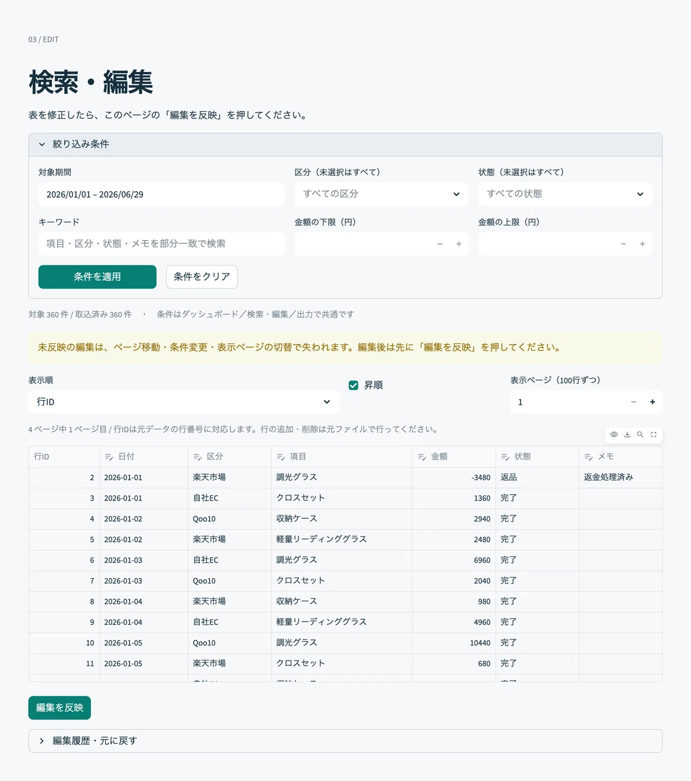Click 条件をクリア button
The image size is (691, 781).
point(202,277)
